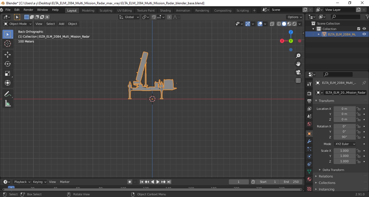Open the Global transform orientation dropdown
Image resolution: width=369 pixels, height=197 pixels.
pyautogui.click(x=129, y=17)
